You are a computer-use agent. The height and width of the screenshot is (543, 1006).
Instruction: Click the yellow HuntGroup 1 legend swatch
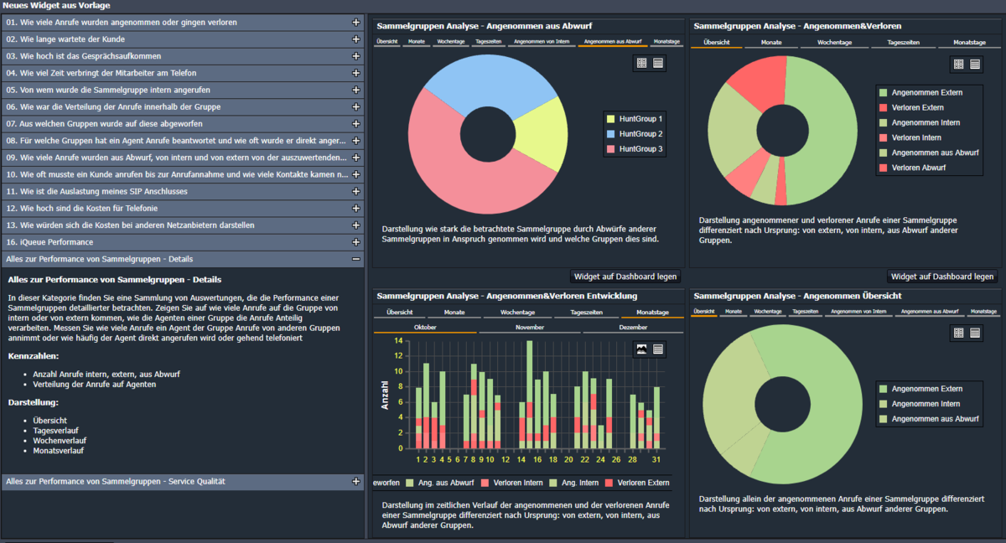tap(611, 119)
